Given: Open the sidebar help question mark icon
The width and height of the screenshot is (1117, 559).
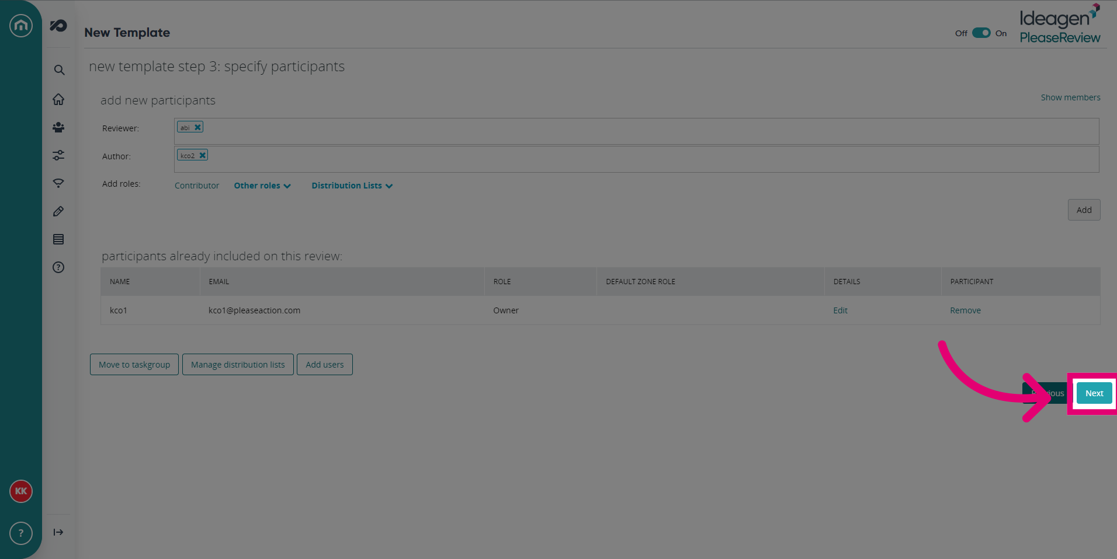Looking at the screenshot, I should [x=58, y=267].
